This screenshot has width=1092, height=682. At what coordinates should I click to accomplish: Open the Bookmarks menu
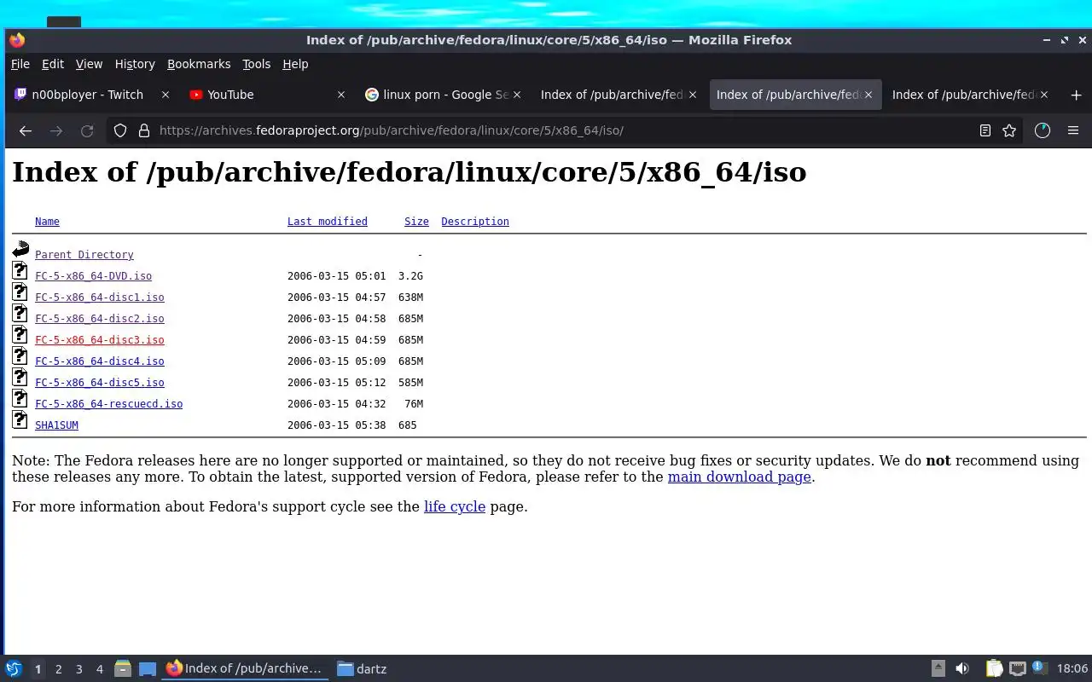pos(199,64)
